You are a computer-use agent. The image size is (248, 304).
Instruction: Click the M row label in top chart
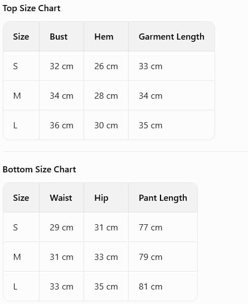click(17, 96)
